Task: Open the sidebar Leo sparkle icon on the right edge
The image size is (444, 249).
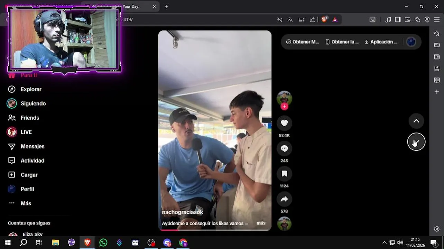Action: [437, 33]
